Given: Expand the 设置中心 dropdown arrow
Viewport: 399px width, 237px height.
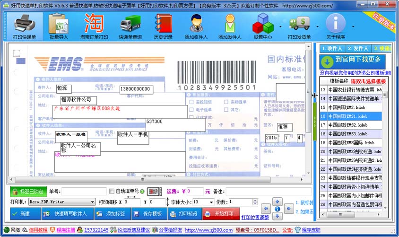Looking at the screenshot, I should tap(280, 26).
